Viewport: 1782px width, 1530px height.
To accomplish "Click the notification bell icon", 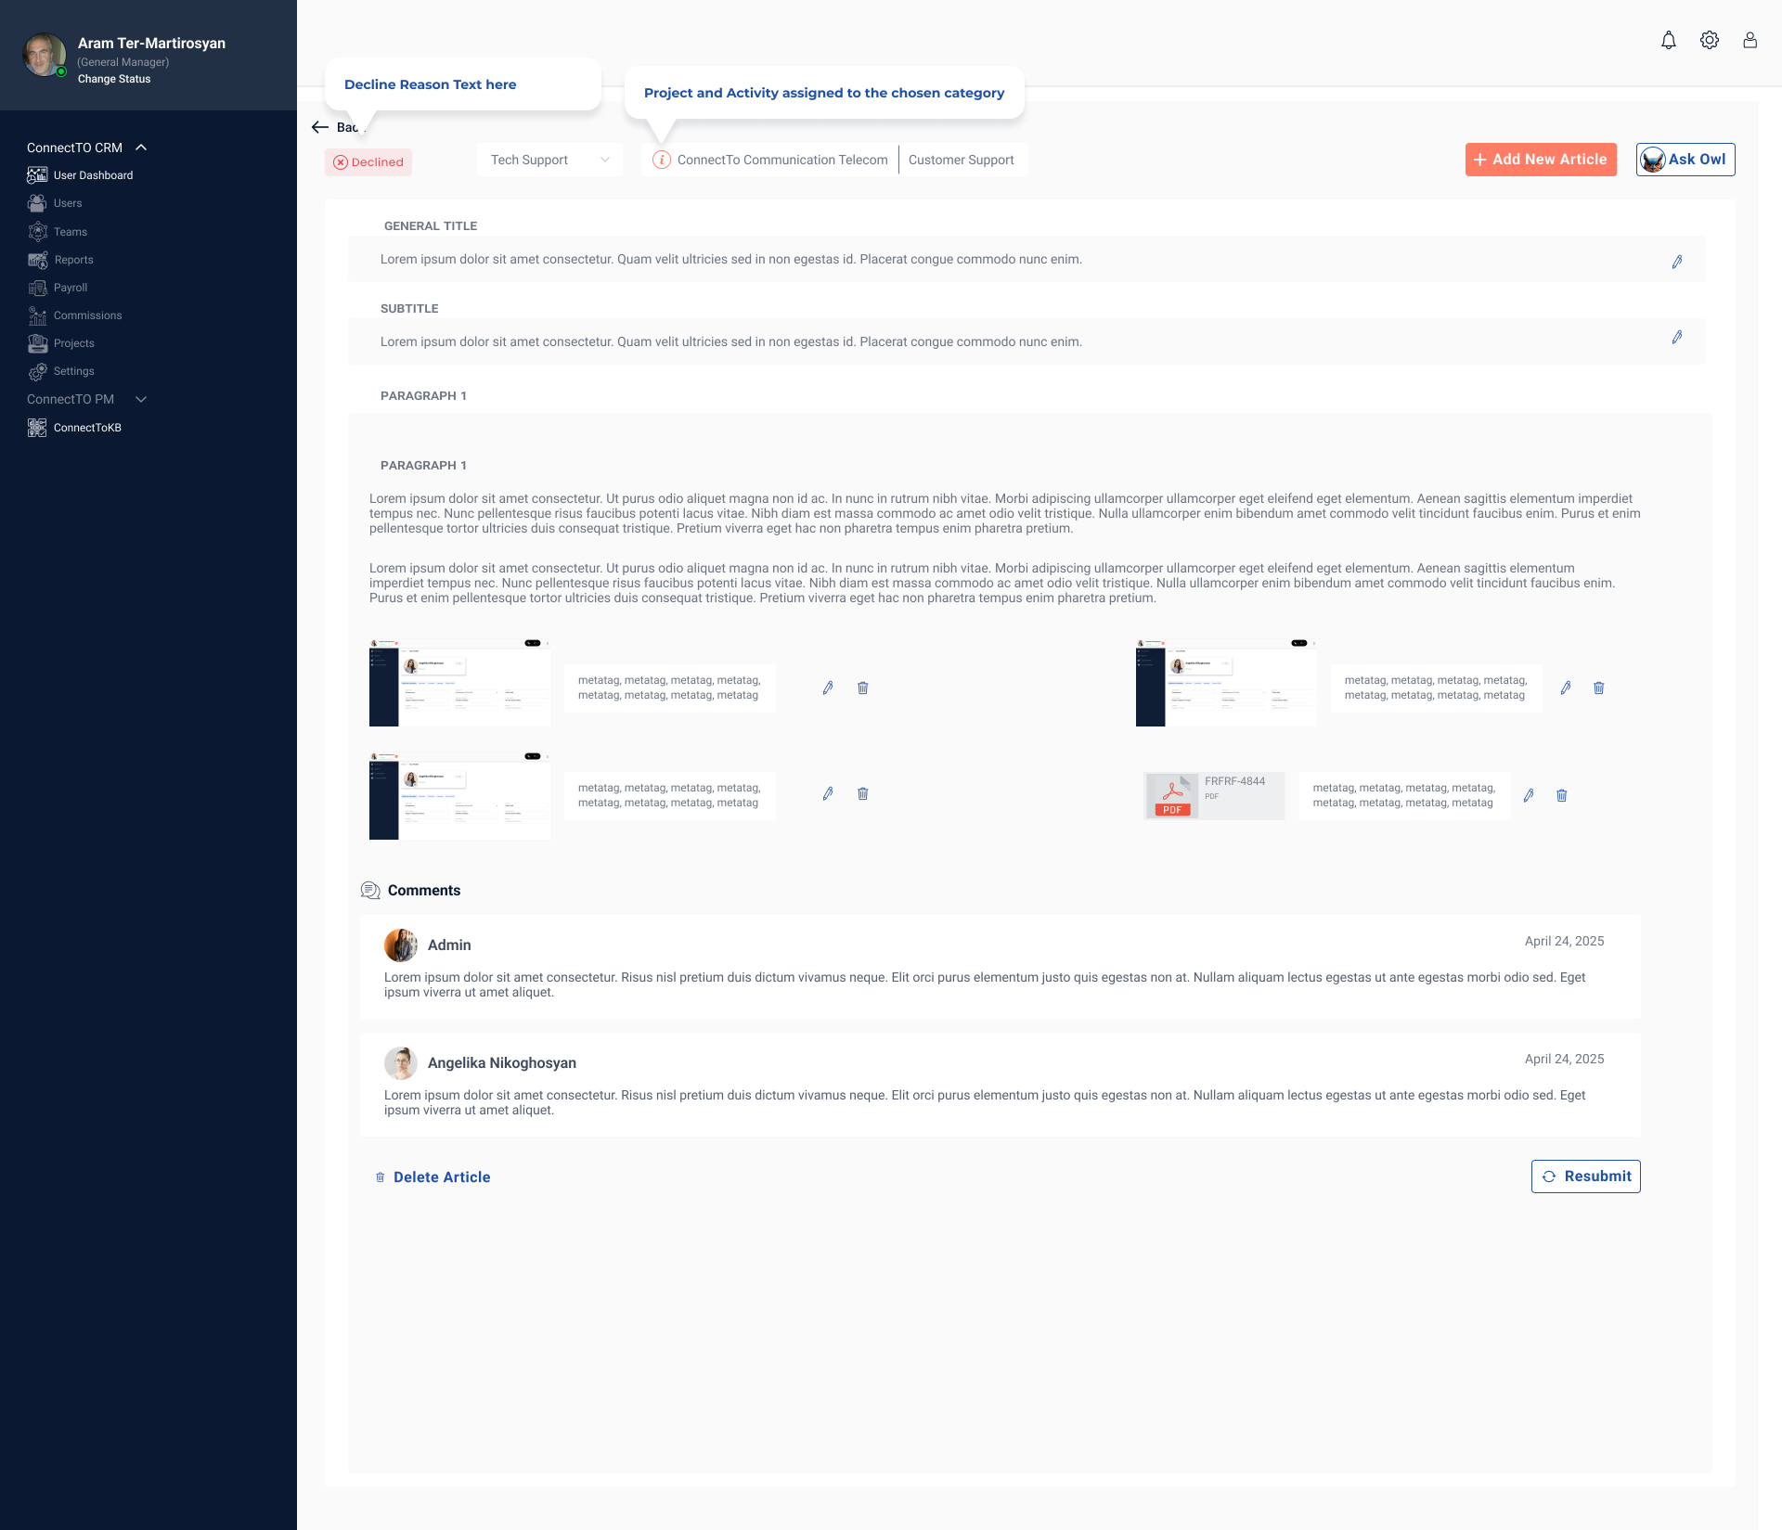I will pos(1668,41).
